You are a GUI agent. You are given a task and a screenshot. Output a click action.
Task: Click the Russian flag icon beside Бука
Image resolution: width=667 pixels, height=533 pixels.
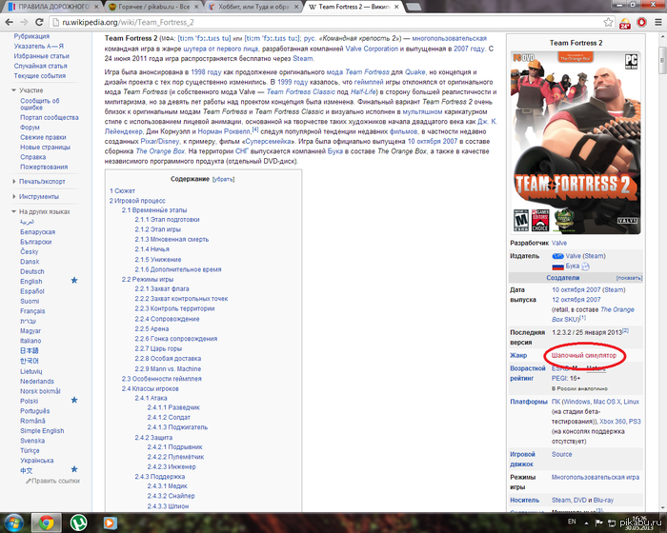point(557,266)
